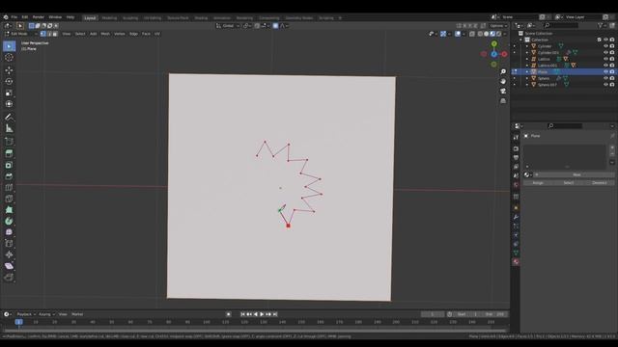Open the Mesh menu in viewport header
Image resolution: width=618 pixels, height=347 pixels.
click(x=105, y=34)
